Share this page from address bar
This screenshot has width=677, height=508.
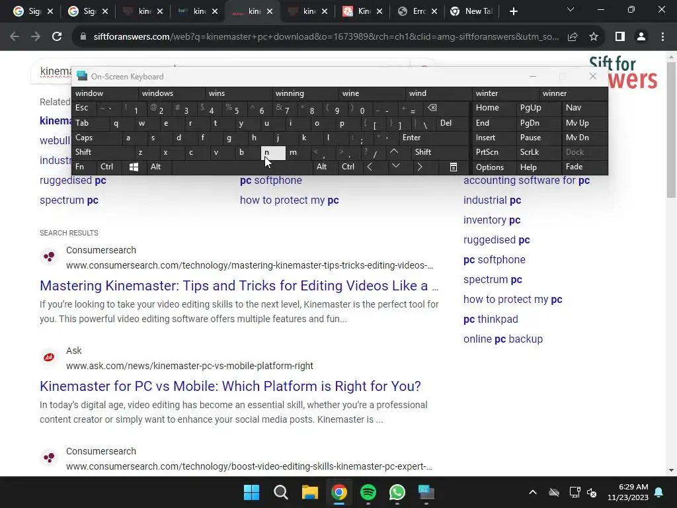tap(573, 37)
